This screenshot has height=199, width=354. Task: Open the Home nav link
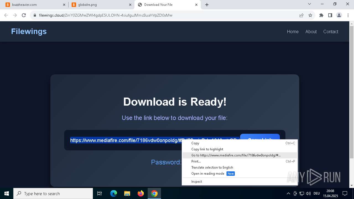pyautogui.click(x=293, y=32)
